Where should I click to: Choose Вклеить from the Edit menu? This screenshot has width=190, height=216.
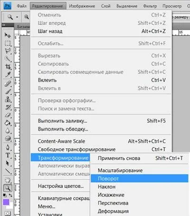click(101, 80)
